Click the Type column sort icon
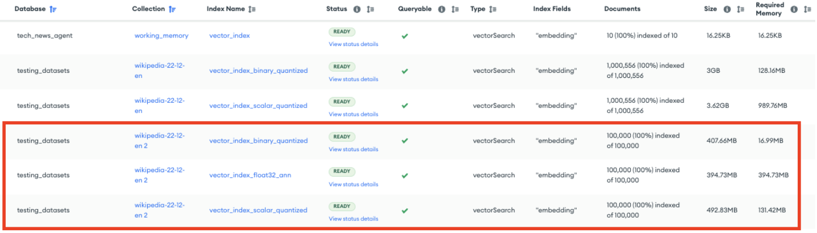This screenshot has width=817, height=233. (493, 9)
